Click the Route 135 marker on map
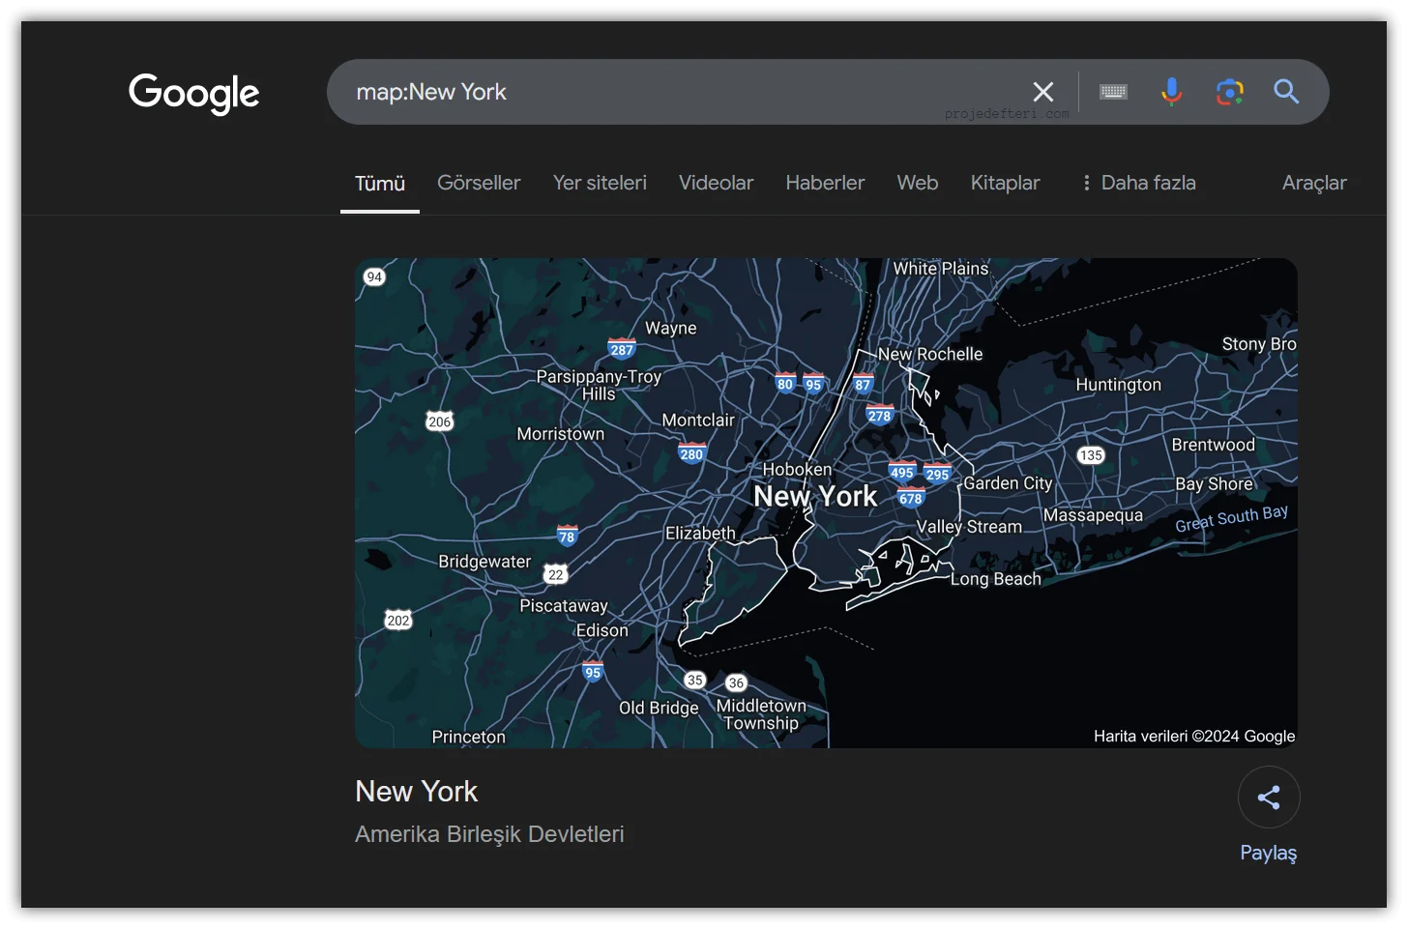 1091,454
